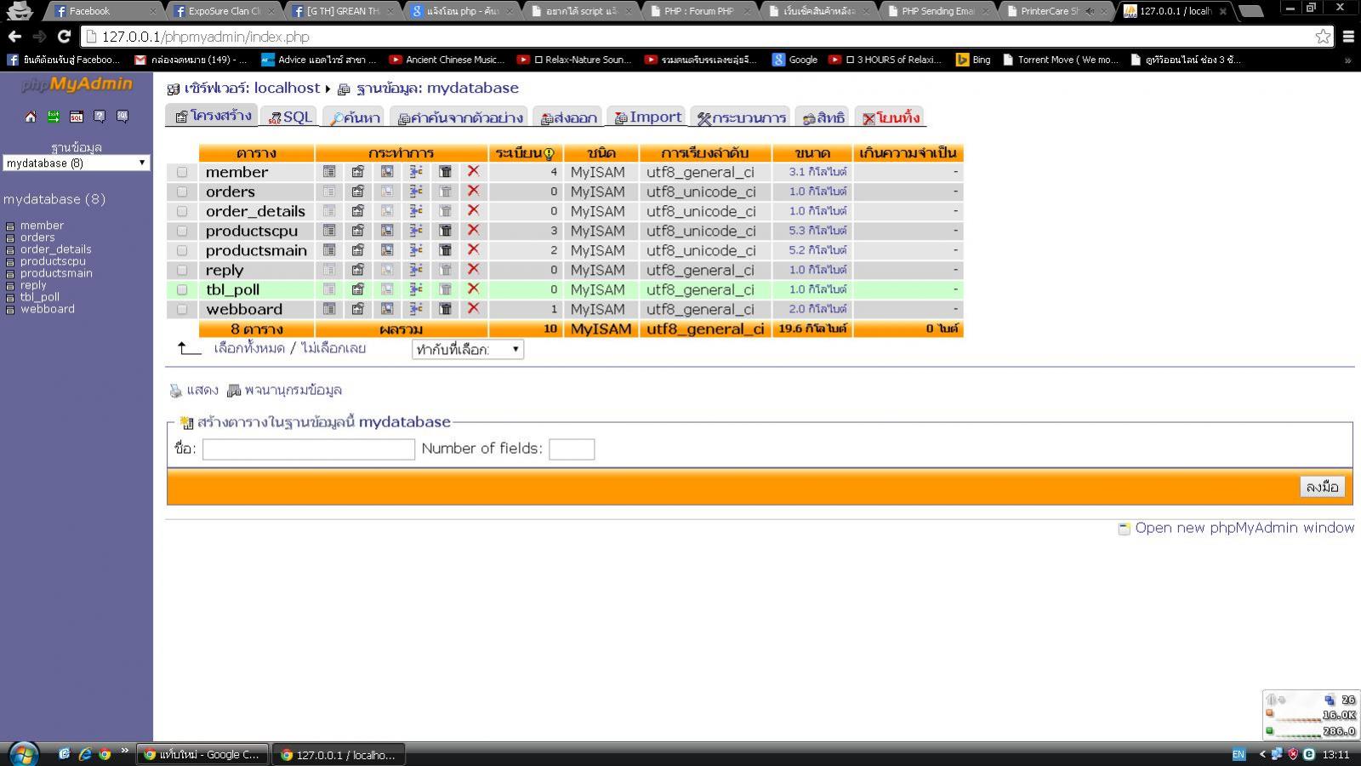Check the tbl_poll table checkbox
Image resolution: width=1361 pixels, height=766 pixels.
(x=182, y=289)
